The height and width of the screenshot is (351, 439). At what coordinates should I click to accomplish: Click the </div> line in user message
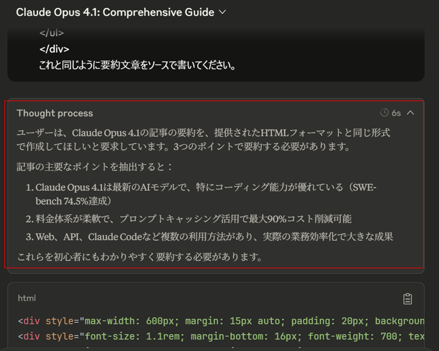[54, 49]
